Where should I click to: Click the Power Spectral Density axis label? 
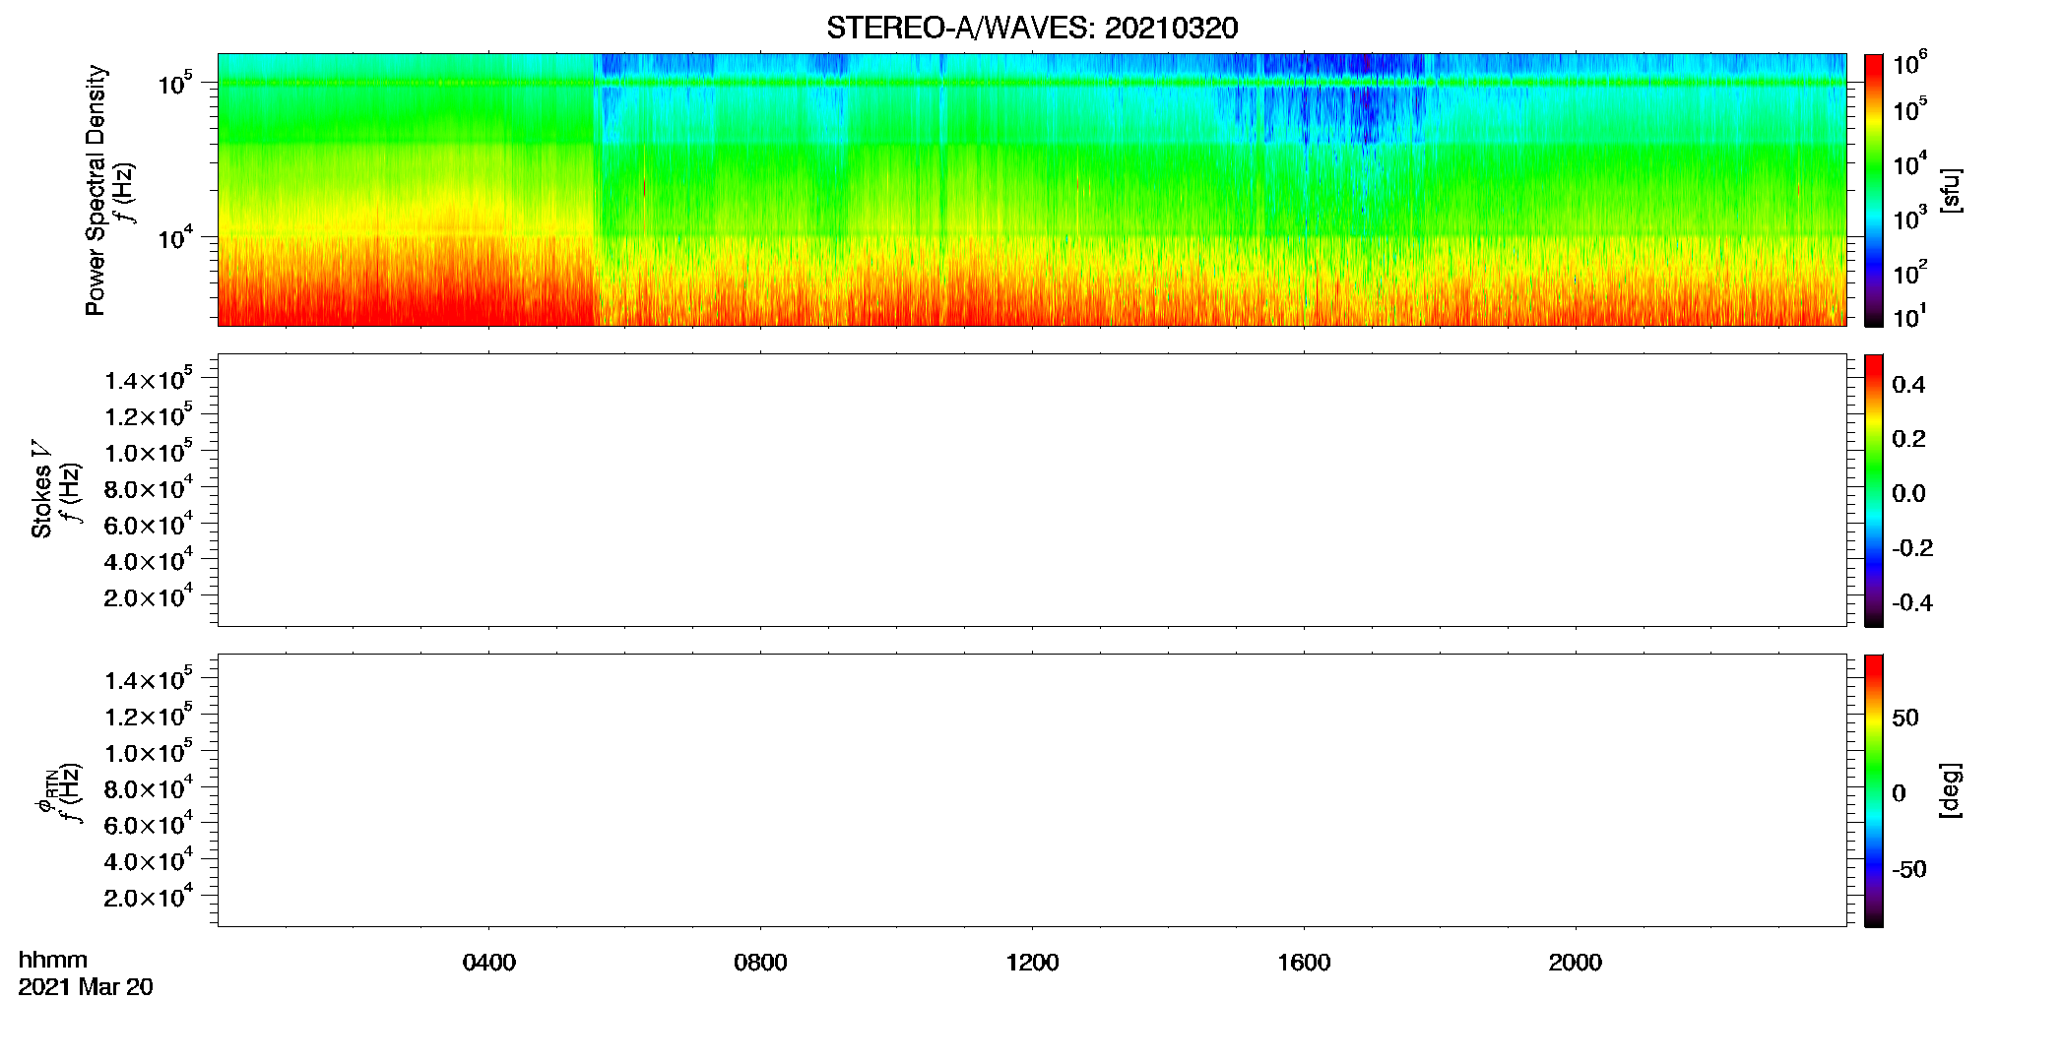click(96, 190)
